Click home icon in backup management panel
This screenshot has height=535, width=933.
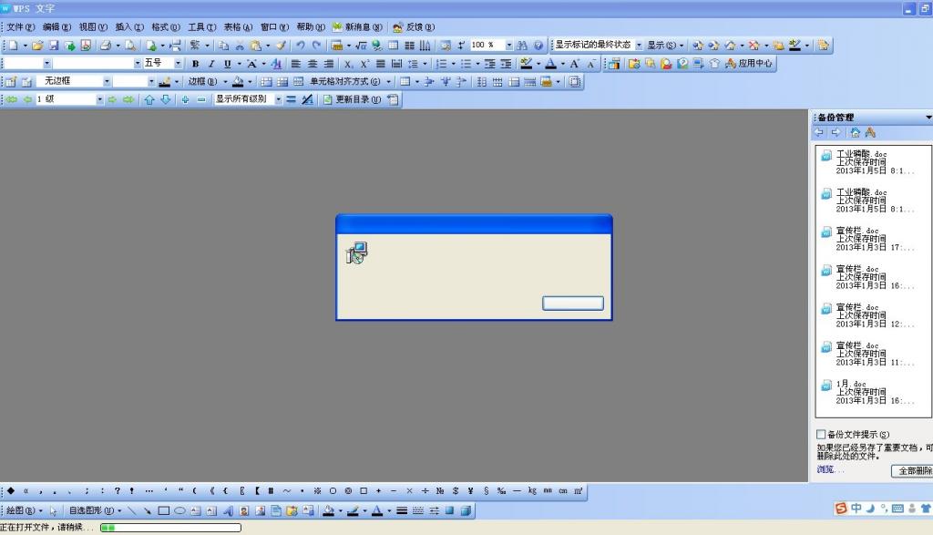pos(855,133)
